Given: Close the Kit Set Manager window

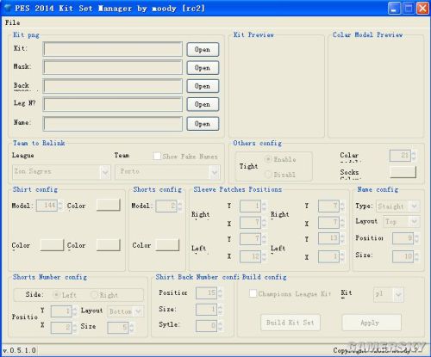Looking at the screenshot, I should tap(422, 9).
